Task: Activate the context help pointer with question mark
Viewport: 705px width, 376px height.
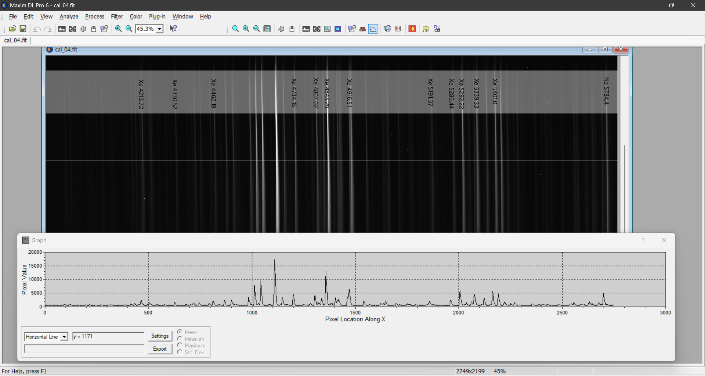Action: (x=174, y=29)
